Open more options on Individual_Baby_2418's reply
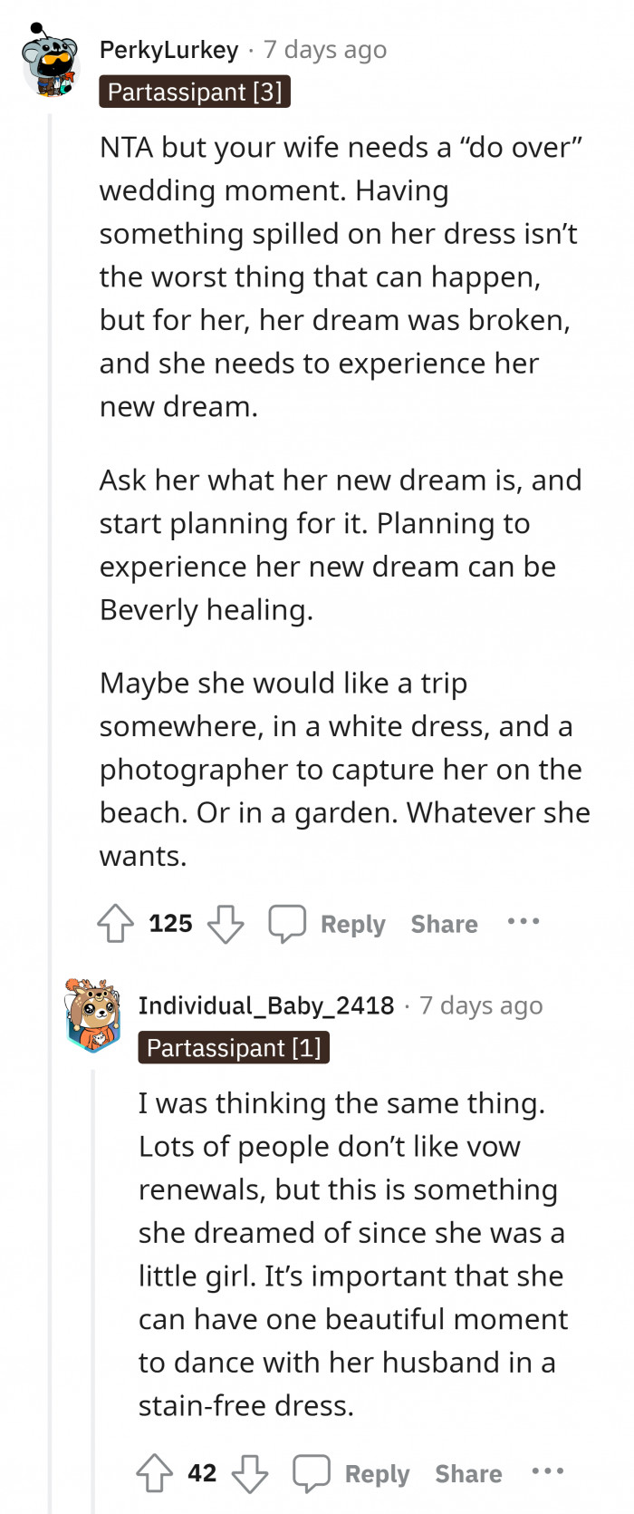The width and height of the screenshot is (634, 1514). coord(548,1471)
